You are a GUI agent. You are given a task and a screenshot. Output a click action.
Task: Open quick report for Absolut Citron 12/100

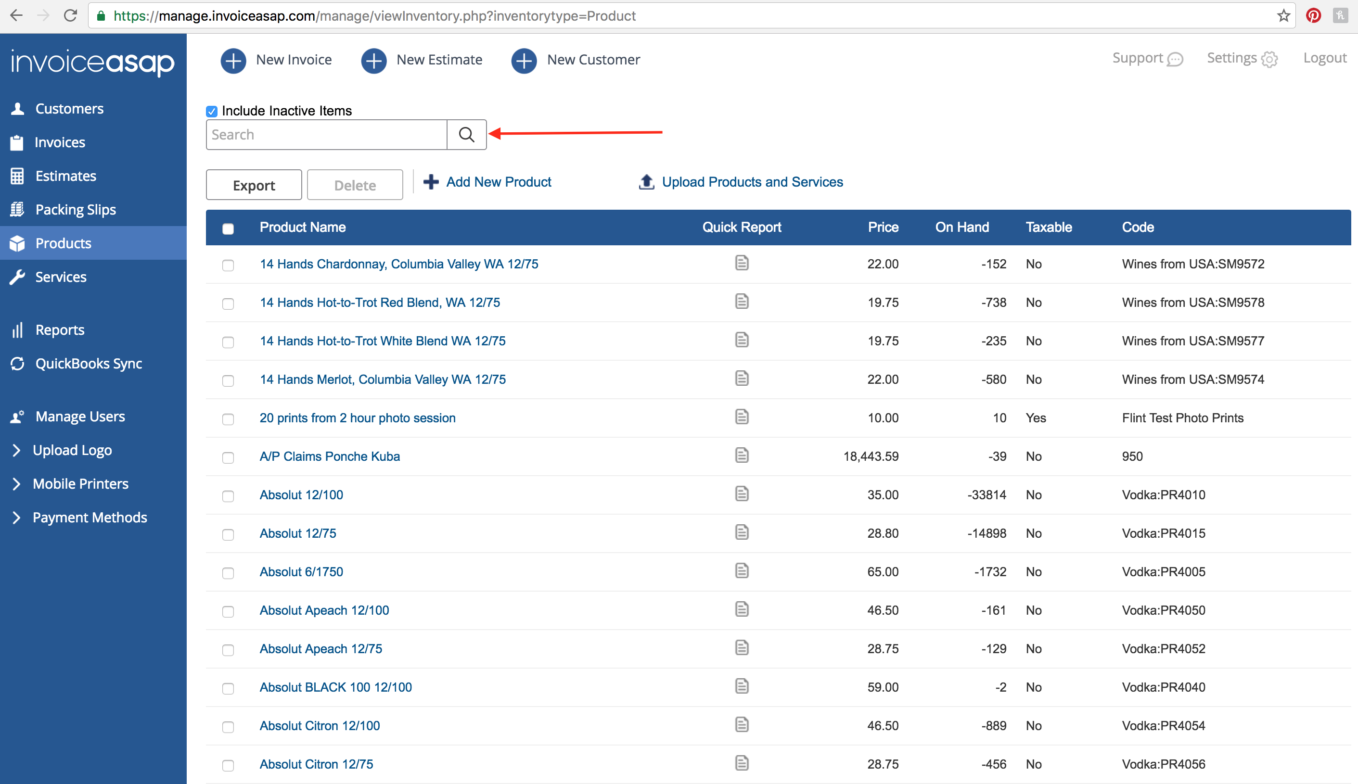[742, 725]
